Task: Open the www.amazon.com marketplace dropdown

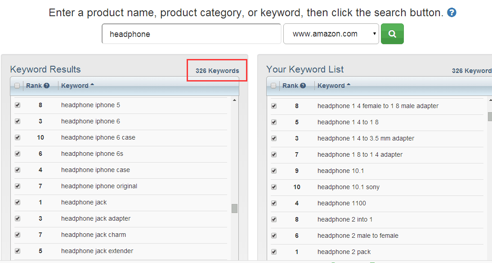Action: click(x=331, y=34)
